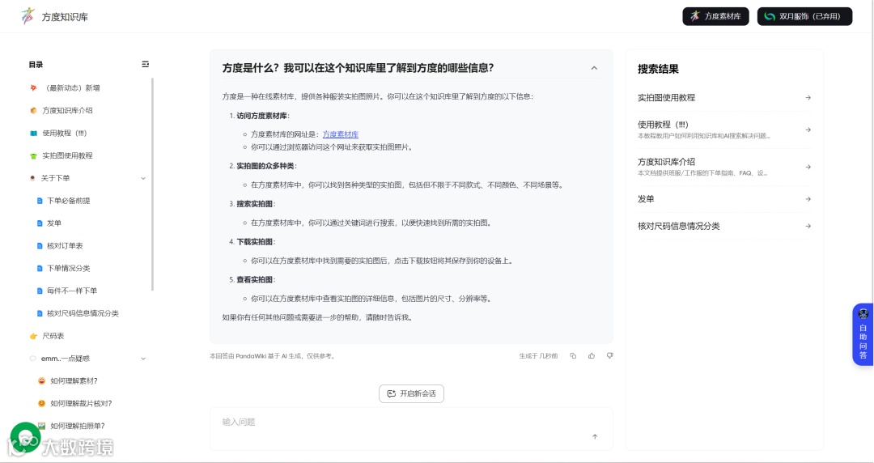Open the 自助问答 floating widget

863,334
